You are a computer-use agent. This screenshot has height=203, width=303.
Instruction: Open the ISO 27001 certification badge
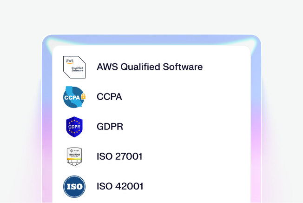coord(74,156)
